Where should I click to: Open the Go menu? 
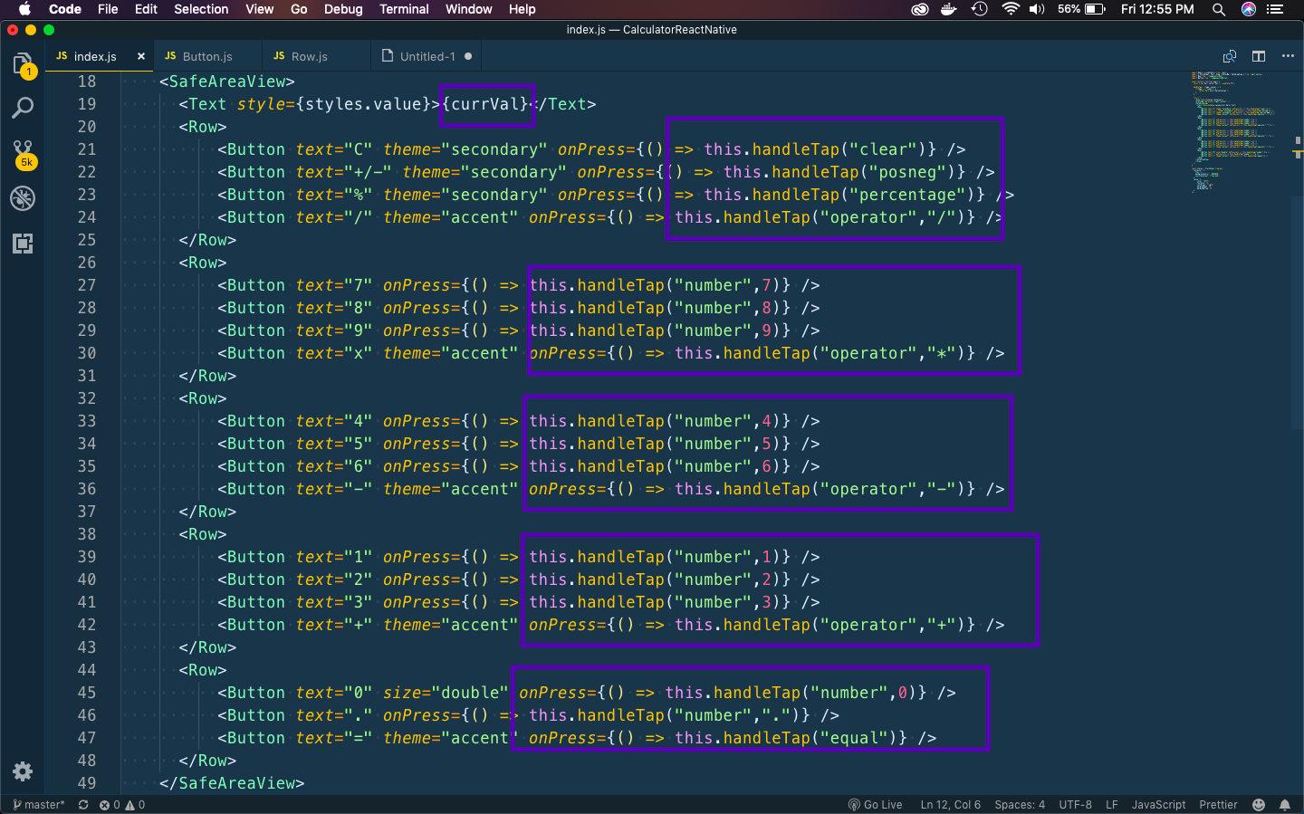(299, 9)
